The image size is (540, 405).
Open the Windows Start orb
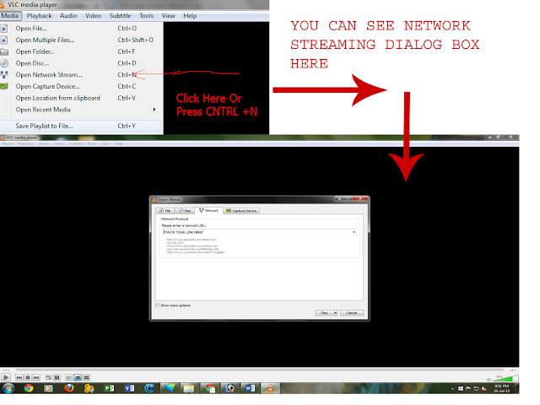(x=8, y=388)
